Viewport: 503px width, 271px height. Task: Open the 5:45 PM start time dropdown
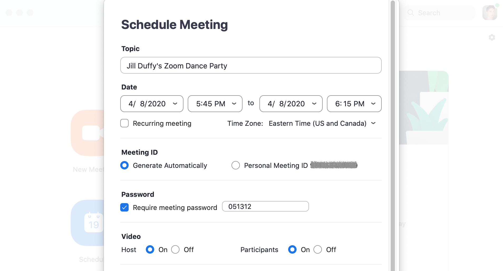pos(215,104)
